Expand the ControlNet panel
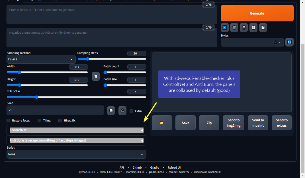This screenshot has height=178, width=305. (76, 130)
